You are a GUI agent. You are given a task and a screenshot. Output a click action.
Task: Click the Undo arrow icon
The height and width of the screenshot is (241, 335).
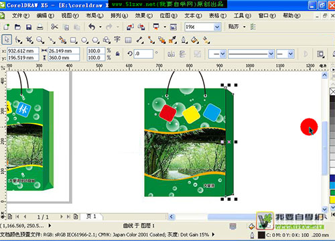coord(92,27)
